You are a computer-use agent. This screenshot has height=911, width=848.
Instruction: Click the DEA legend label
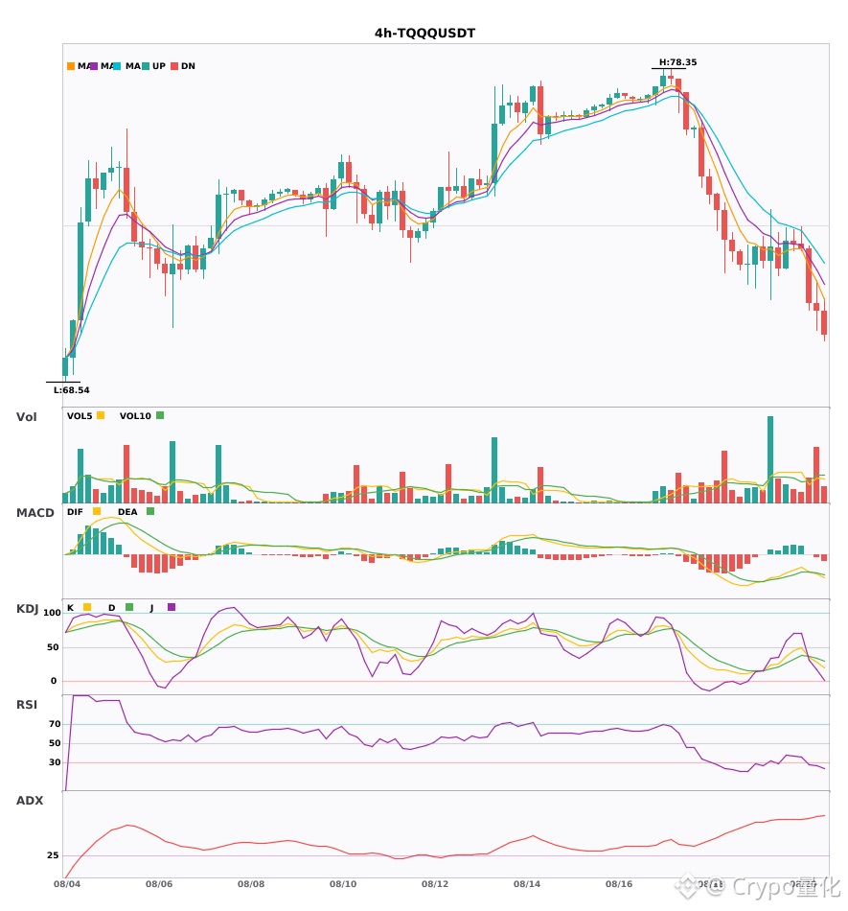pyautogui.click(x=127, y=512)
